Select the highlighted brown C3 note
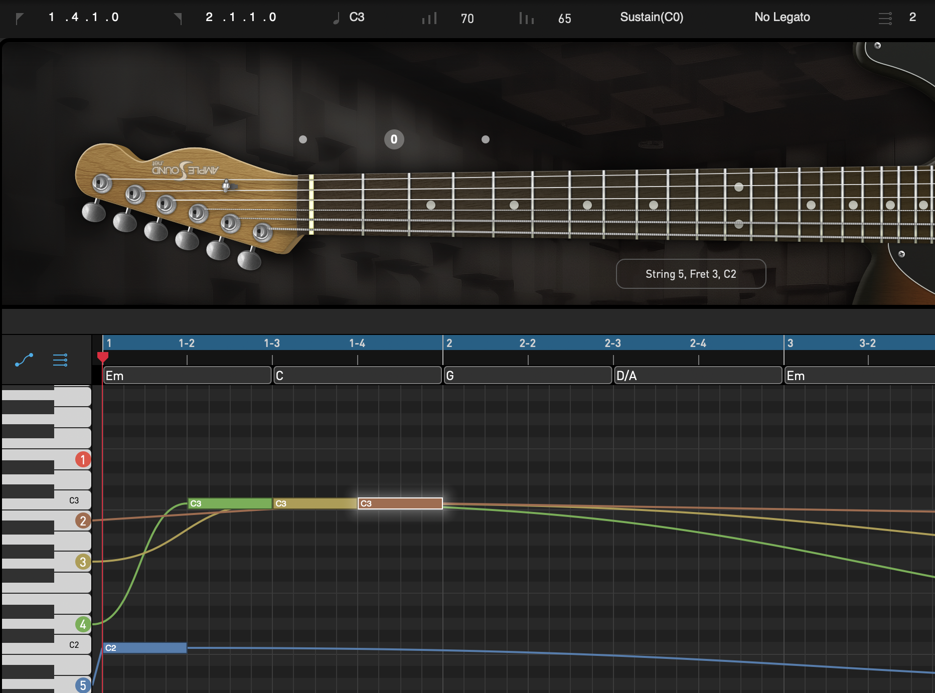935x693 pixels. point(400,503)
